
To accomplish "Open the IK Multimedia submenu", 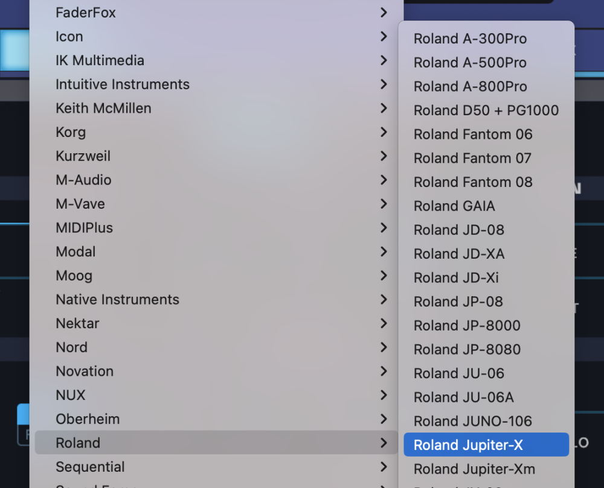I will click(216, 60).
